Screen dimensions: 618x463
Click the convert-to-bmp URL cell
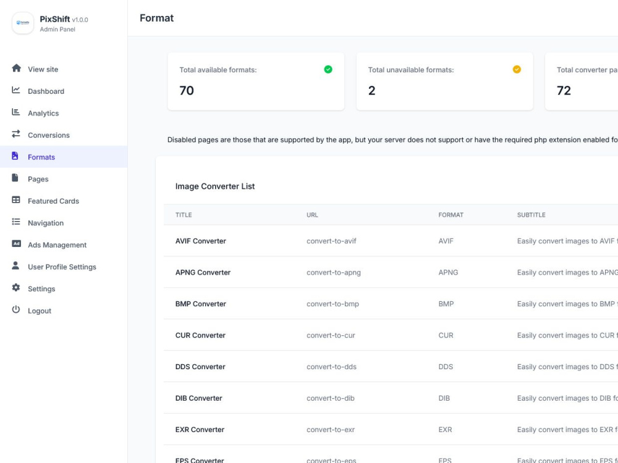[332, 304]
